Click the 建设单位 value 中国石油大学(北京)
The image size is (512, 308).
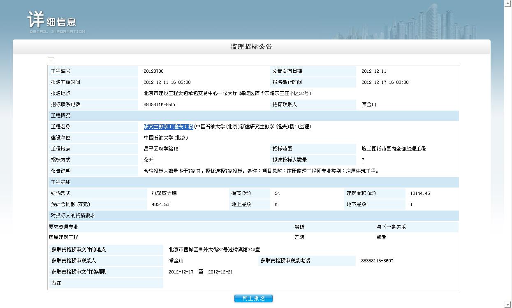point(166,138)
